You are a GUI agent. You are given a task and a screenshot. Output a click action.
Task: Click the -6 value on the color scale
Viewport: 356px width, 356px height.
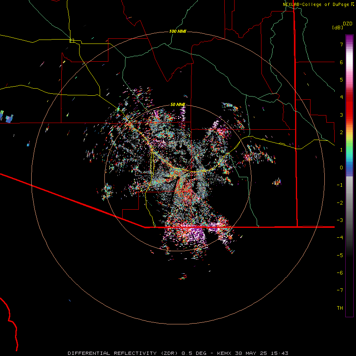coord(340,273)
